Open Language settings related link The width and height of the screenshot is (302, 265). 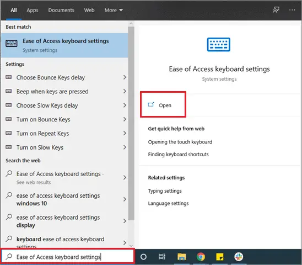(x=168, y=203)
